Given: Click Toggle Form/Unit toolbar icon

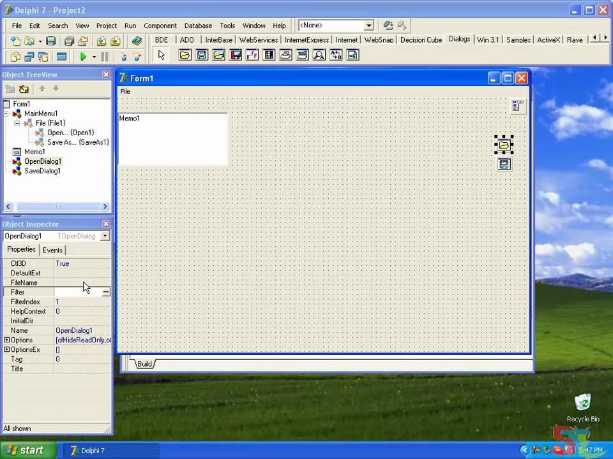Looking at the screenshot, I should 43,57.
